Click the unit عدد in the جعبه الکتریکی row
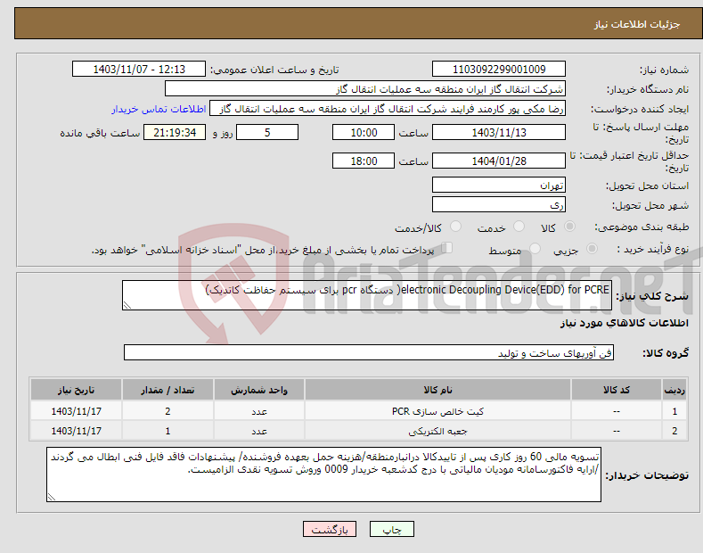The height and width of the screenshot is (553, 703). coord(259,431)
